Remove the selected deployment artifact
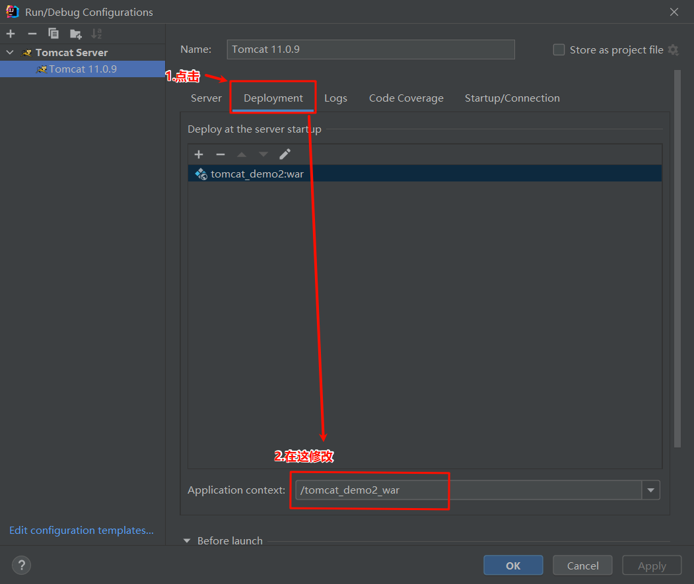 click(221, 154)
